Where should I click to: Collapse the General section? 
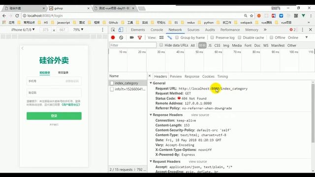click(151, 83)
